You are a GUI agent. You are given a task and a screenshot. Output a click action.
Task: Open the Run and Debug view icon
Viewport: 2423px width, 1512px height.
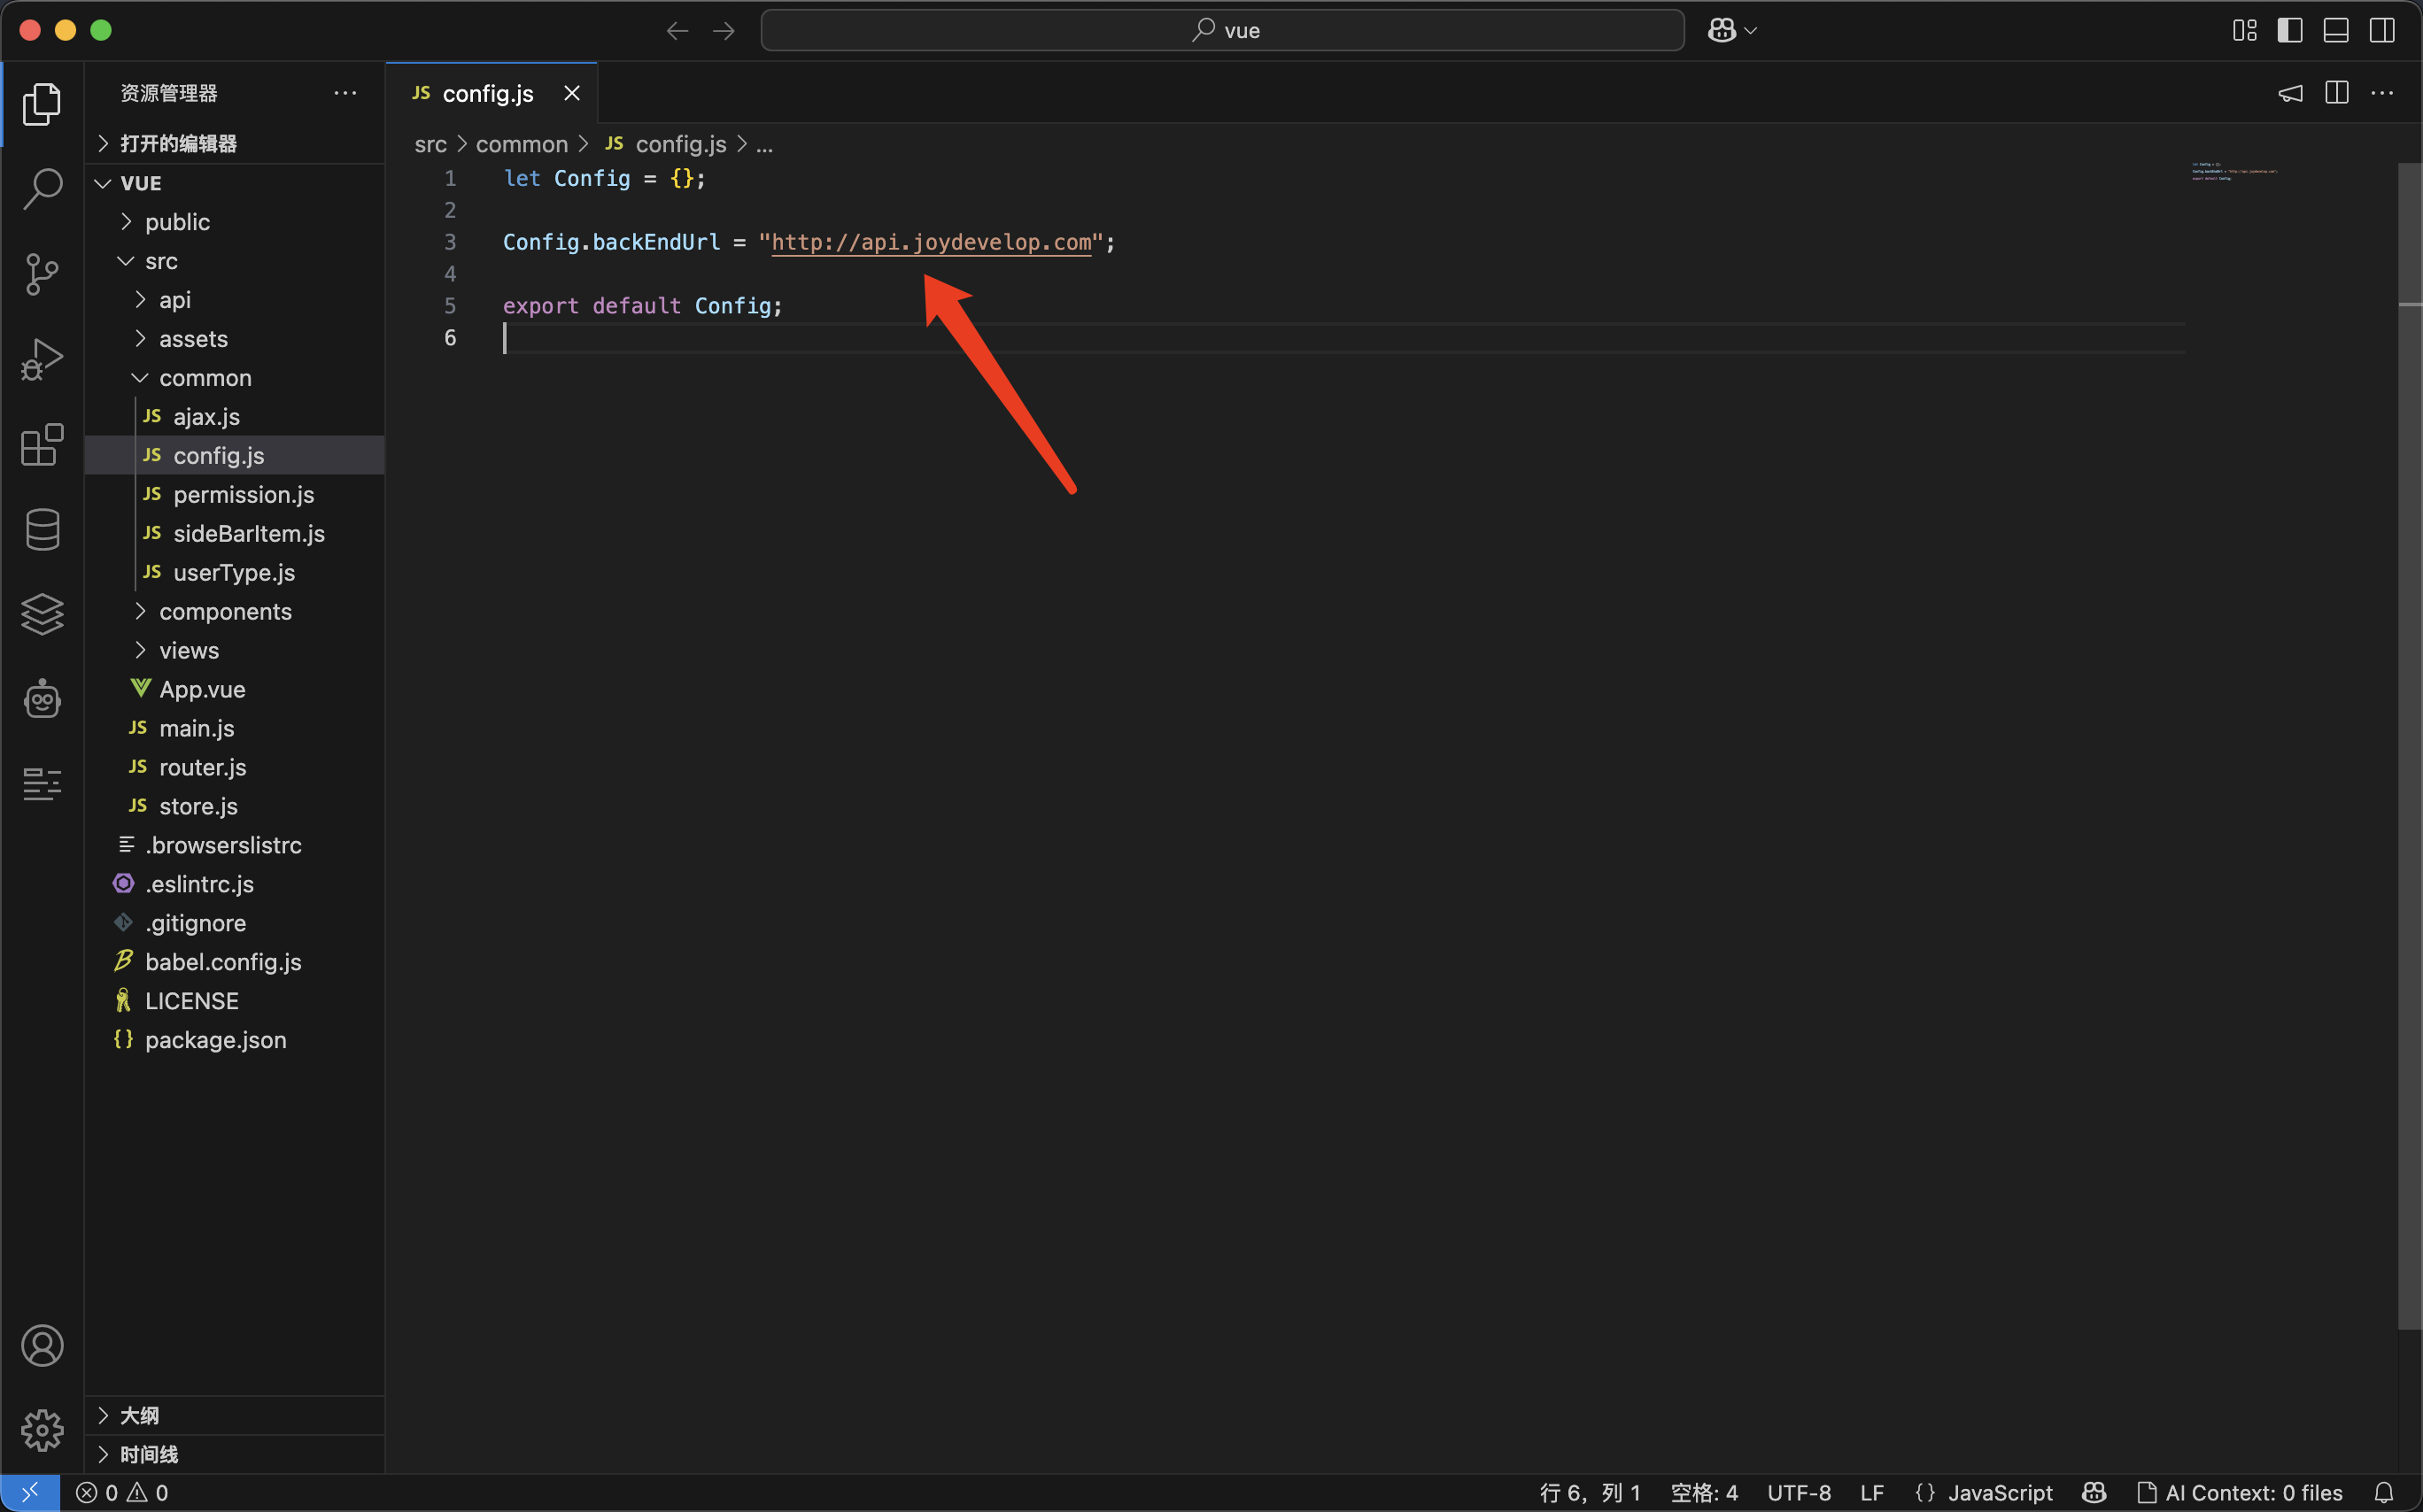pyautogui.click(x=42, y=360)
